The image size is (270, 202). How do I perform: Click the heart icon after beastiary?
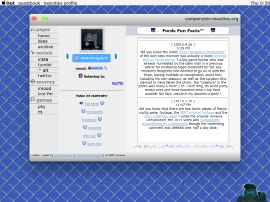100,119
